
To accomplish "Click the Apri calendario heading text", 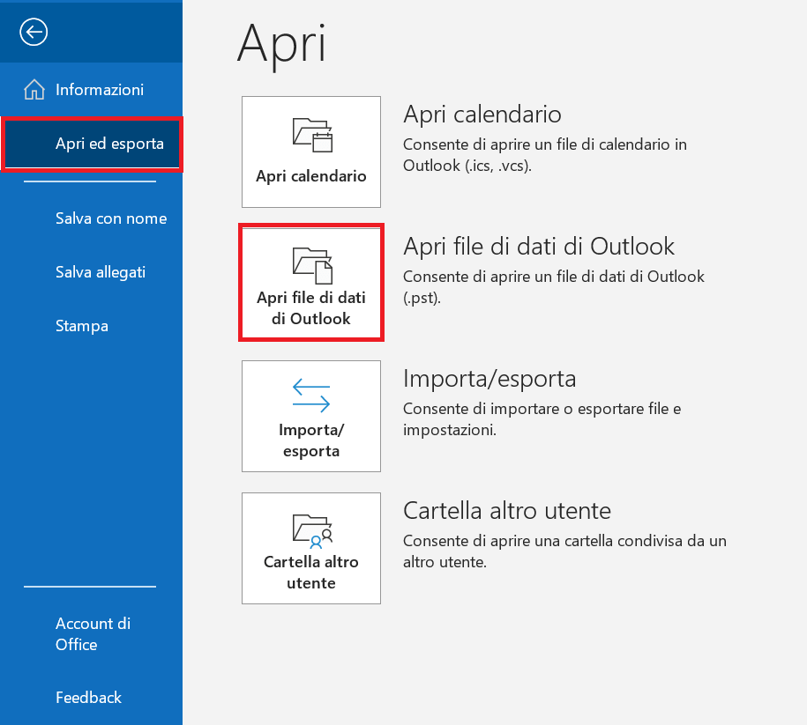I will [482, 115].
